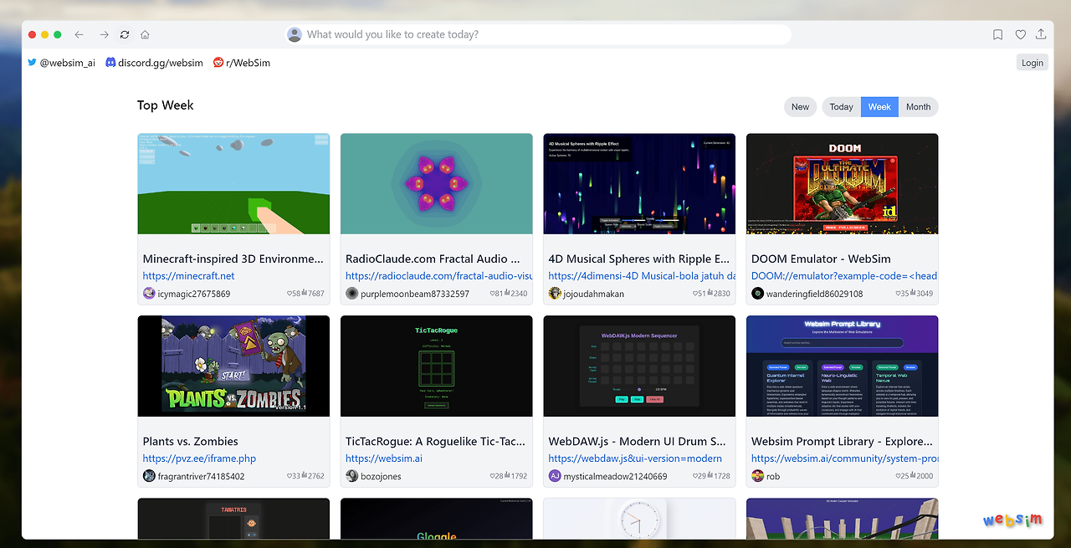Like the TicTacRogue card heart icon
This screenshot has height=548, width=1071.
[x=493, y=476]
